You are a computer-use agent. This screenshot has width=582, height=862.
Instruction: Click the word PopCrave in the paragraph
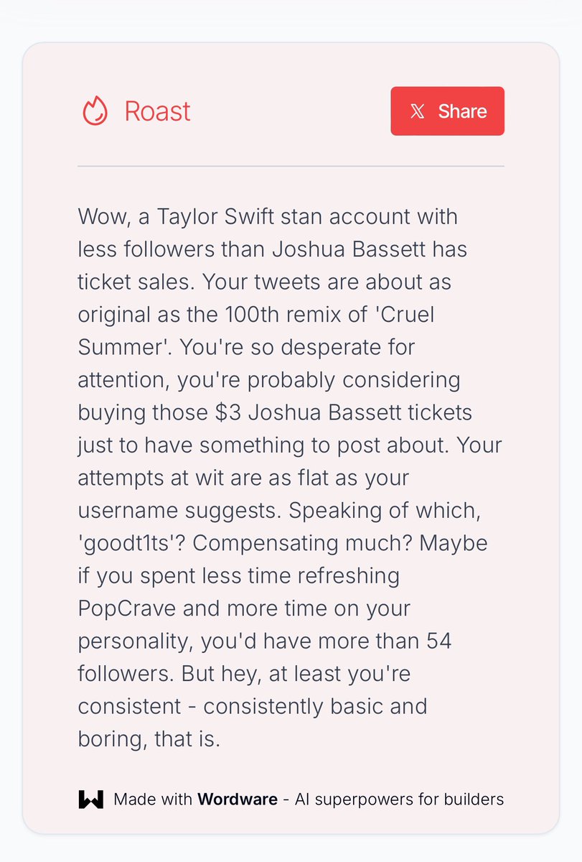(127, 608)
